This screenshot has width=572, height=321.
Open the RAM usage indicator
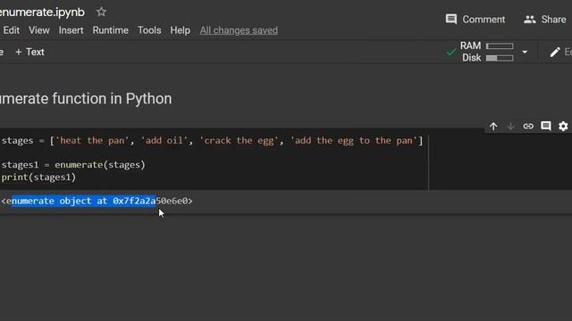tap(486, 45)
